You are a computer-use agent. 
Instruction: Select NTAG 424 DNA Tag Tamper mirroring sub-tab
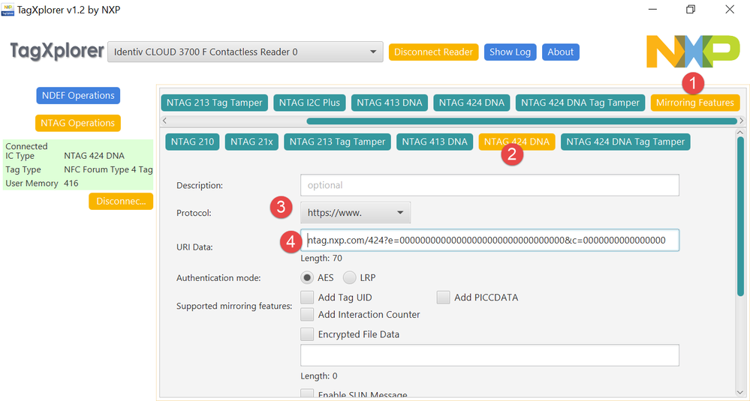[x=625, y=142]
